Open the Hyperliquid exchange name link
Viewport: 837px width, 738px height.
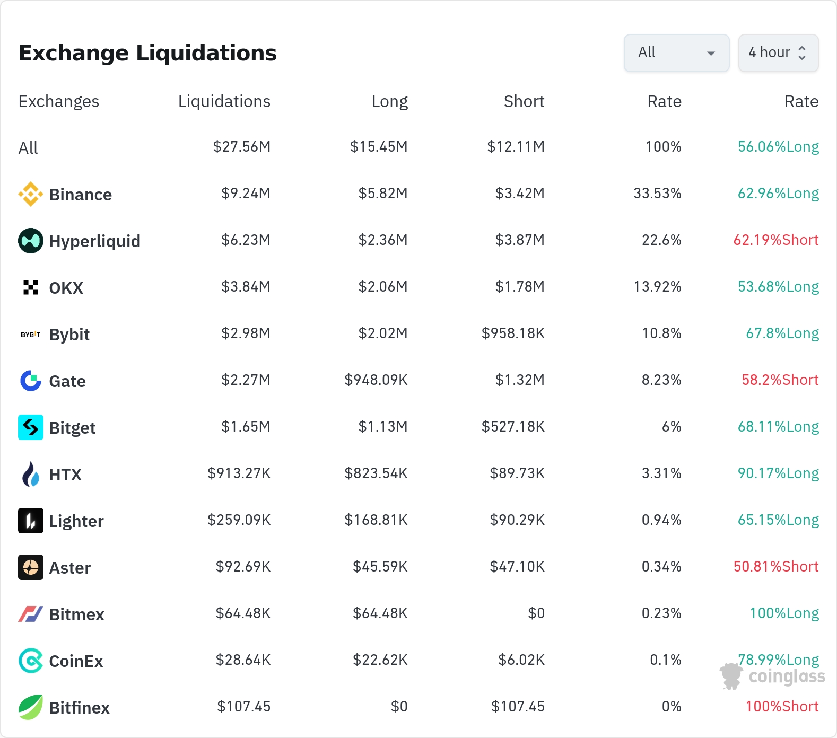(x=94, y=241)
